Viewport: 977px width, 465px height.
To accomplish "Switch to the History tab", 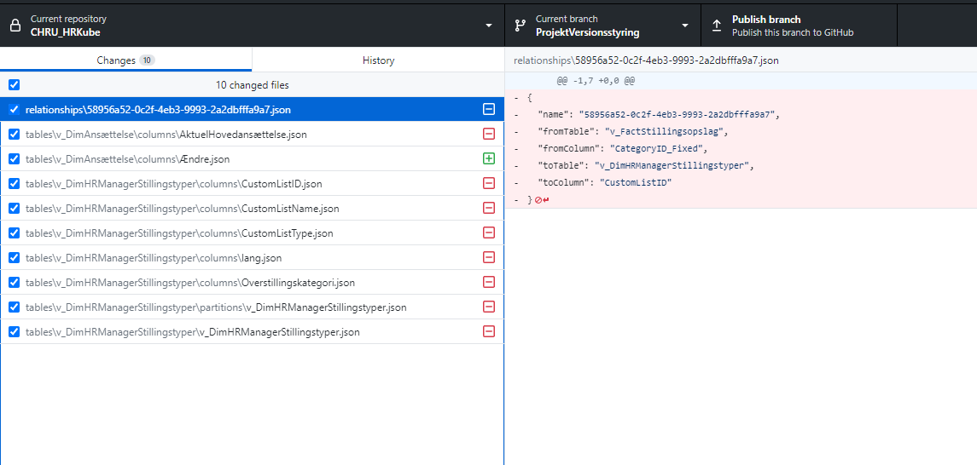I will 378,60.
